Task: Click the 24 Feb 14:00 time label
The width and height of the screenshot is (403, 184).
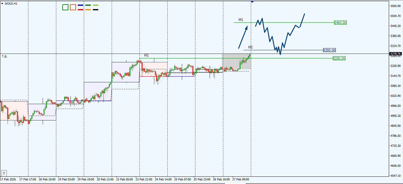Action: 163,179
